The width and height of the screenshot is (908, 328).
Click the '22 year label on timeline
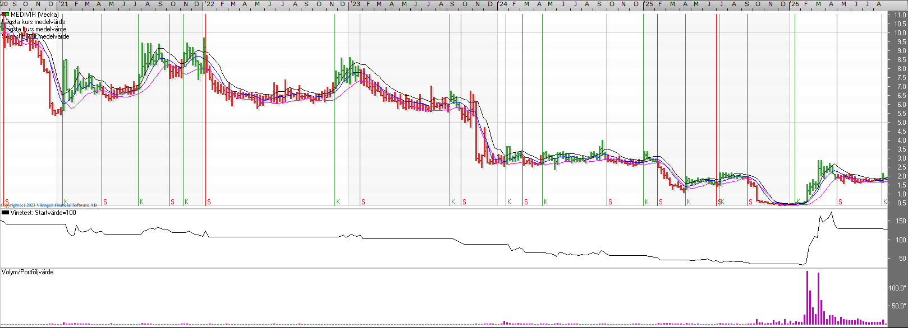point(209,4)
